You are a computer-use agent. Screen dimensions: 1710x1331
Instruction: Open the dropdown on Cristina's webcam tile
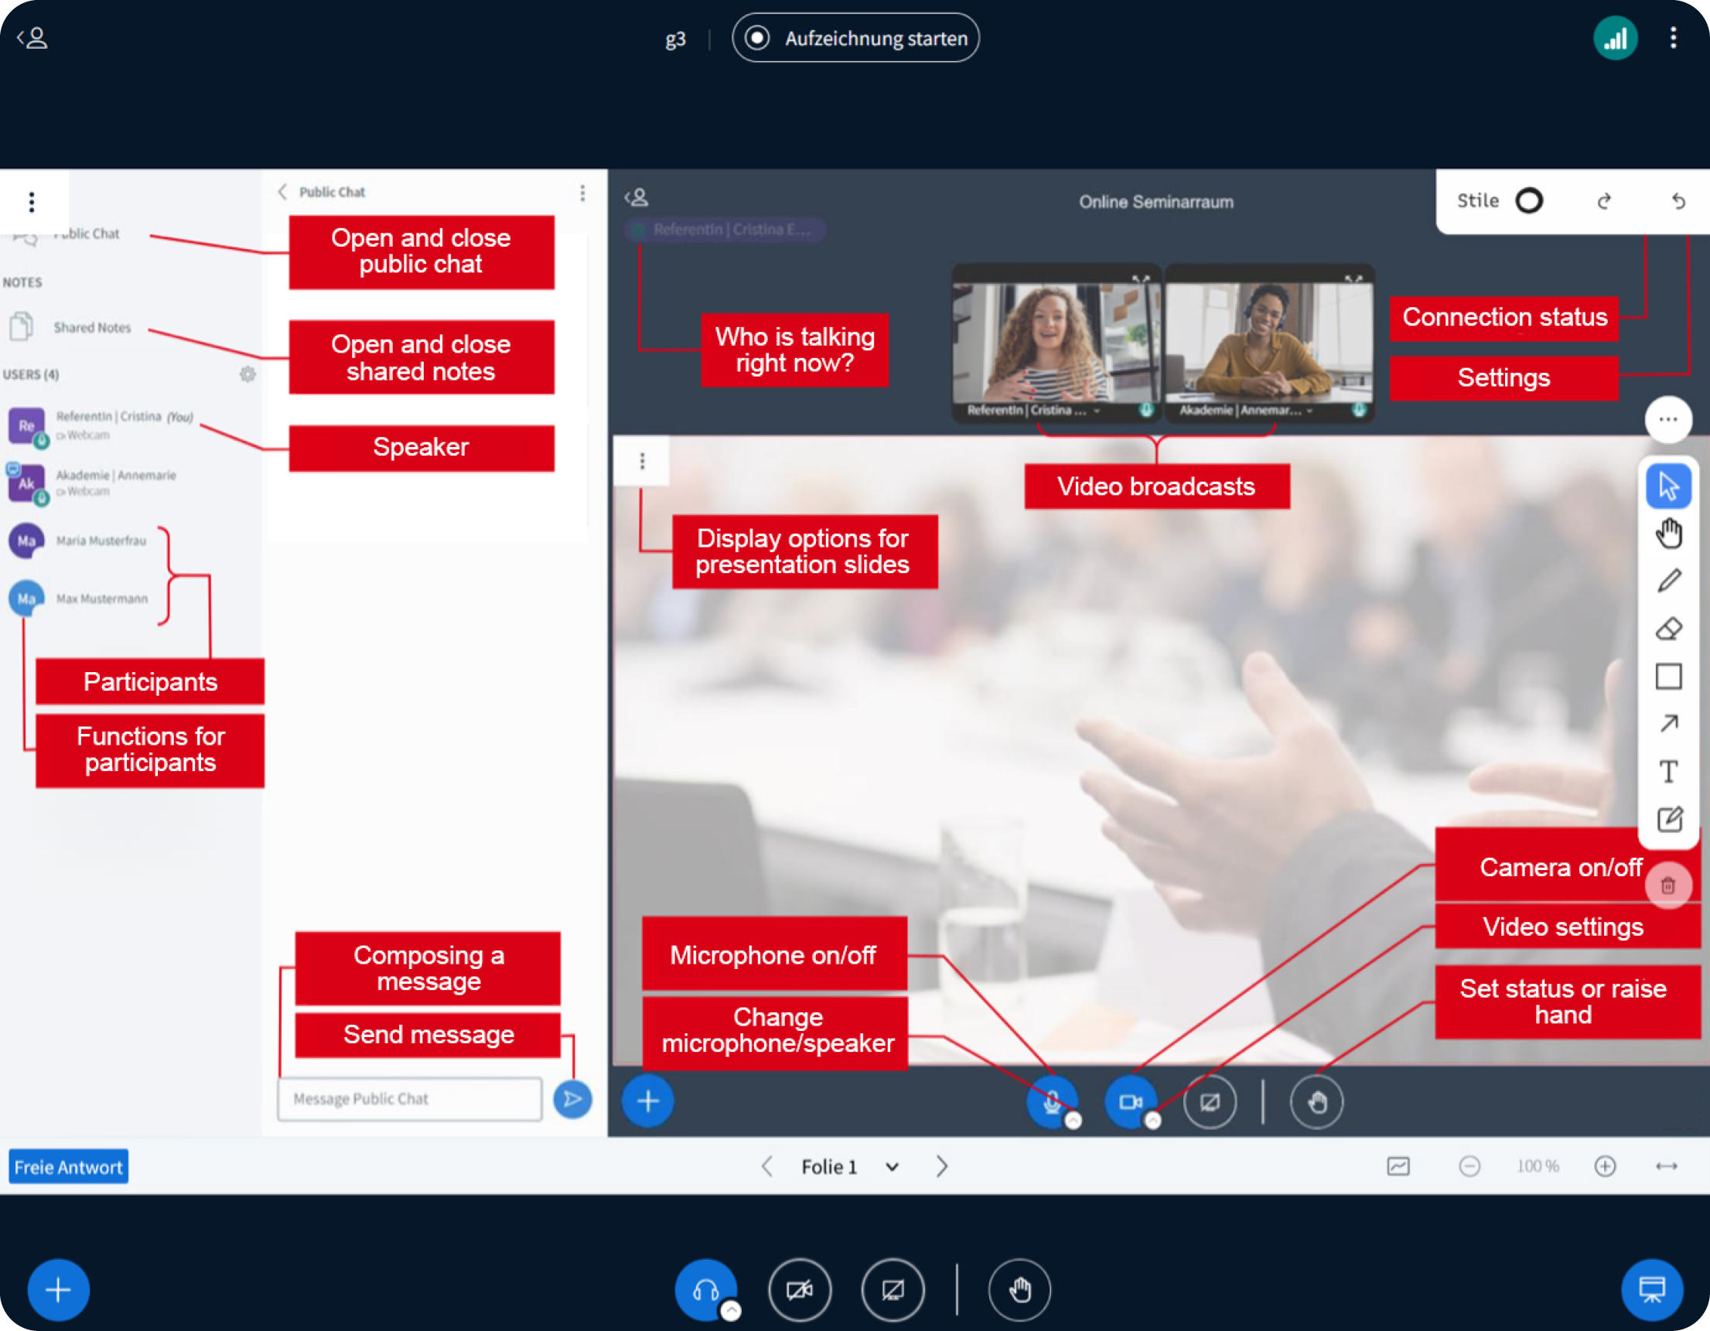tap(1098, 410)
